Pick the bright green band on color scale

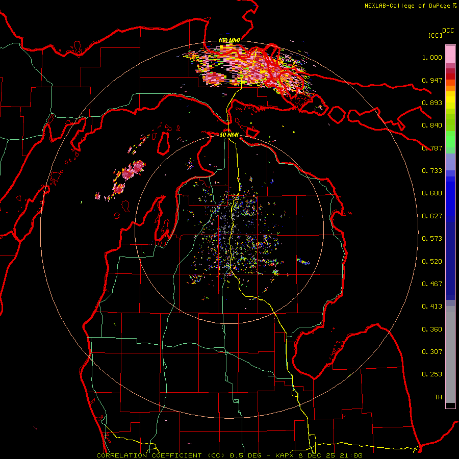point(450,139)
